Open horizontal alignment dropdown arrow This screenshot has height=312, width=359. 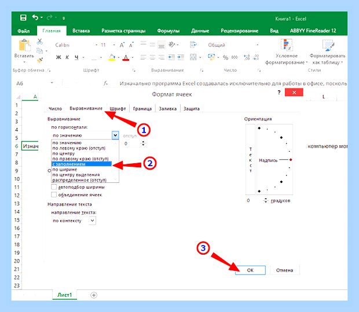point(115,135)
